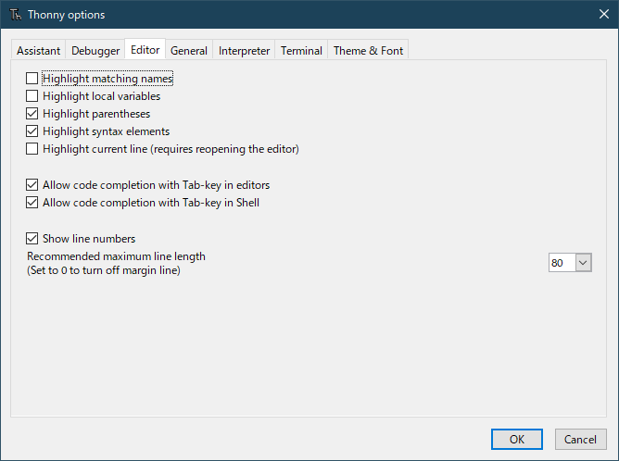Viewport: 619px width, 461px height.
Task: Click the line length value field showing 80
Action: pos(561,264)
